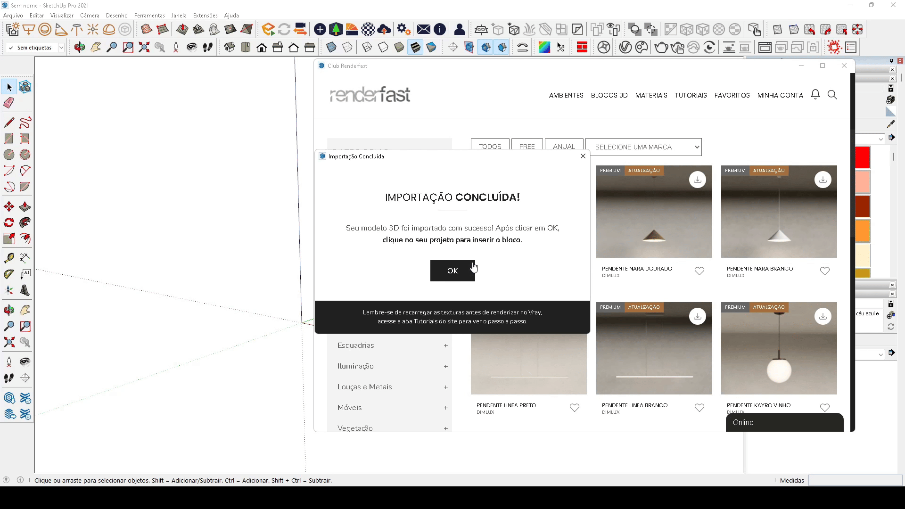Go to the Tutoriais site tab
The width and height of the screenshot is (905, 509).
pos(691,95)
